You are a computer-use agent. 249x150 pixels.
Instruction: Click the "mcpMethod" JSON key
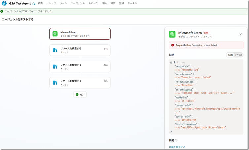click(181, 97)
